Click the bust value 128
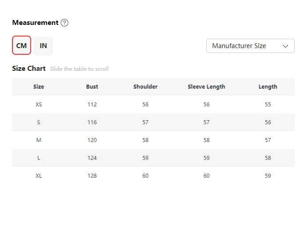The height and width of the screenshot is (228, 305). (x=92, y=176)
